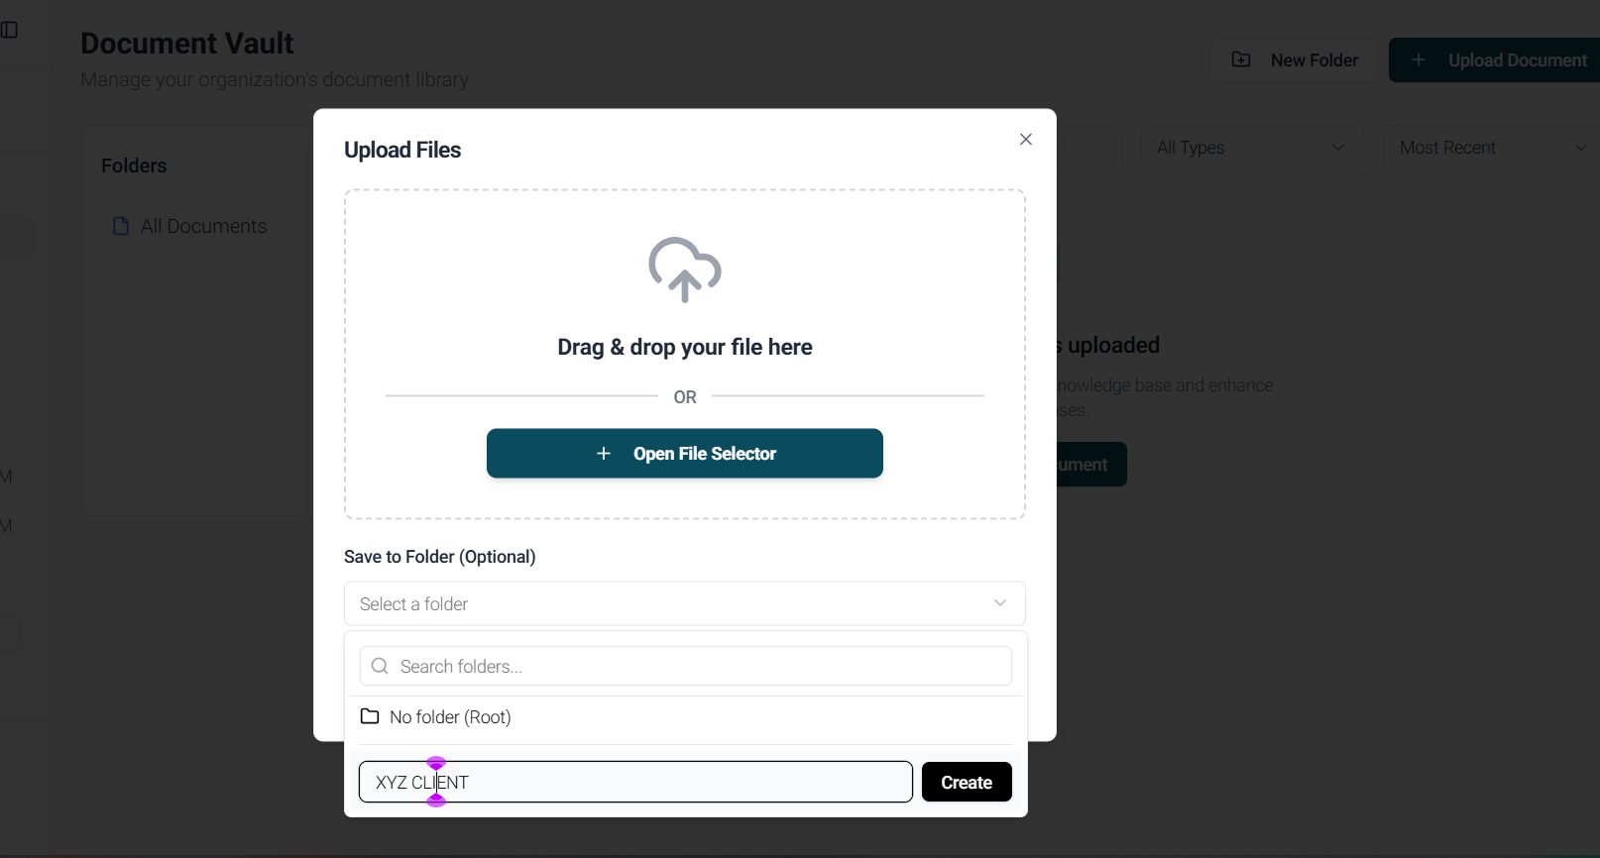Open the Most Recent sort dropdown

(1492, 148)
